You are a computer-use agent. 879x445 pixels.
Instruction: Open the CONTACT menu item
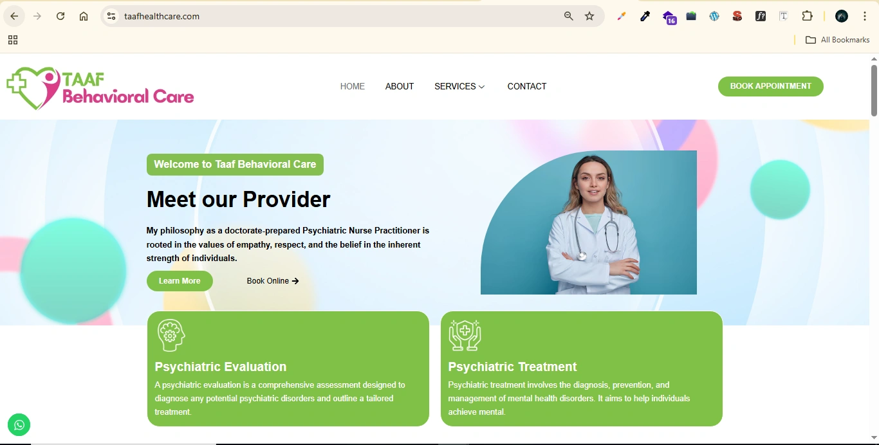[x=527, y=86]
